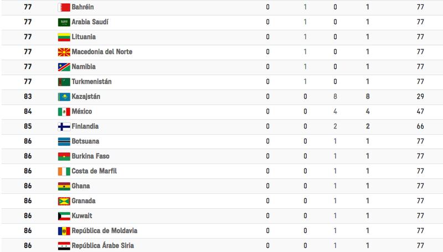Click the Namibia flag icon
Image resolution: width=443 pixels, height=252 pixels.
64,67
